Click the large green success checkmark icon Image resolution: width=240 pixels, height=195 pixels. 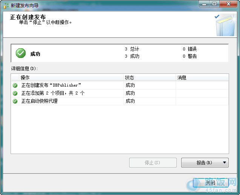pyautogui.click(x=21, y=53)
